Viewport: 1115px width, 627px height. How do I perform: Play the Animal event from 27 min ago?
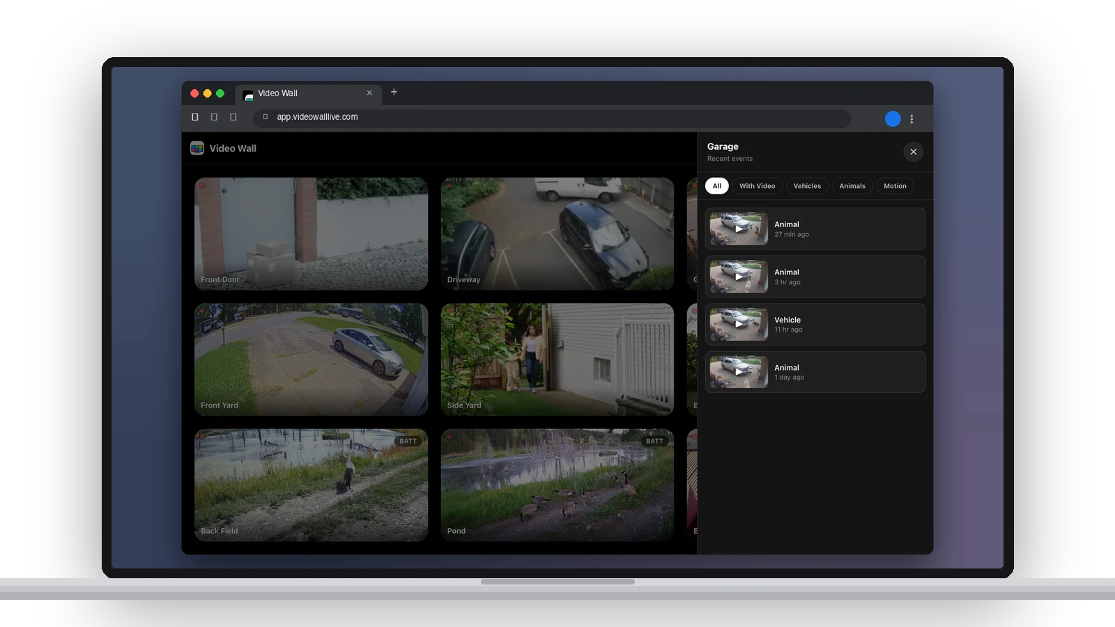pos(739,229)
